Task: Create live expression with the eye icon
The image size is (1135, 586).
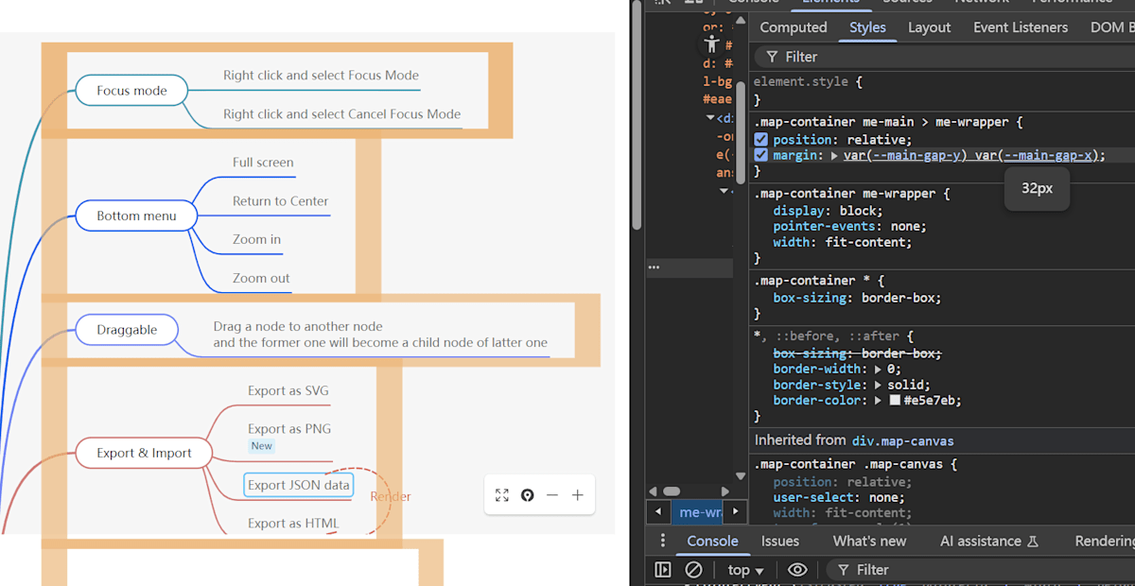Action: pyautogui.click(x=797, y=570)
